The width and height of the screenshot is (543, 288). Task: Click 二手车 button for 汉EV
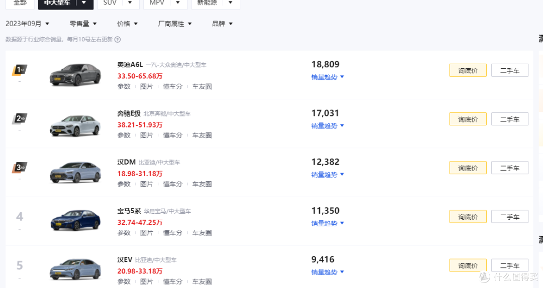[x=510, y=265]
